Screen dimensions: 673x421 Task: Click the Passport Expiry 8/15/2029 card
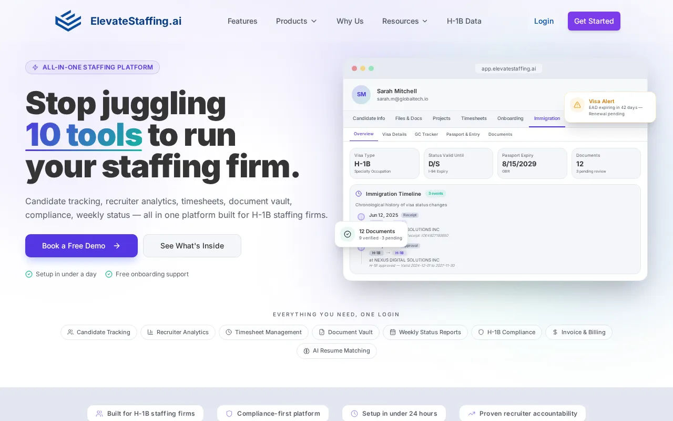(x=532, y=163)
